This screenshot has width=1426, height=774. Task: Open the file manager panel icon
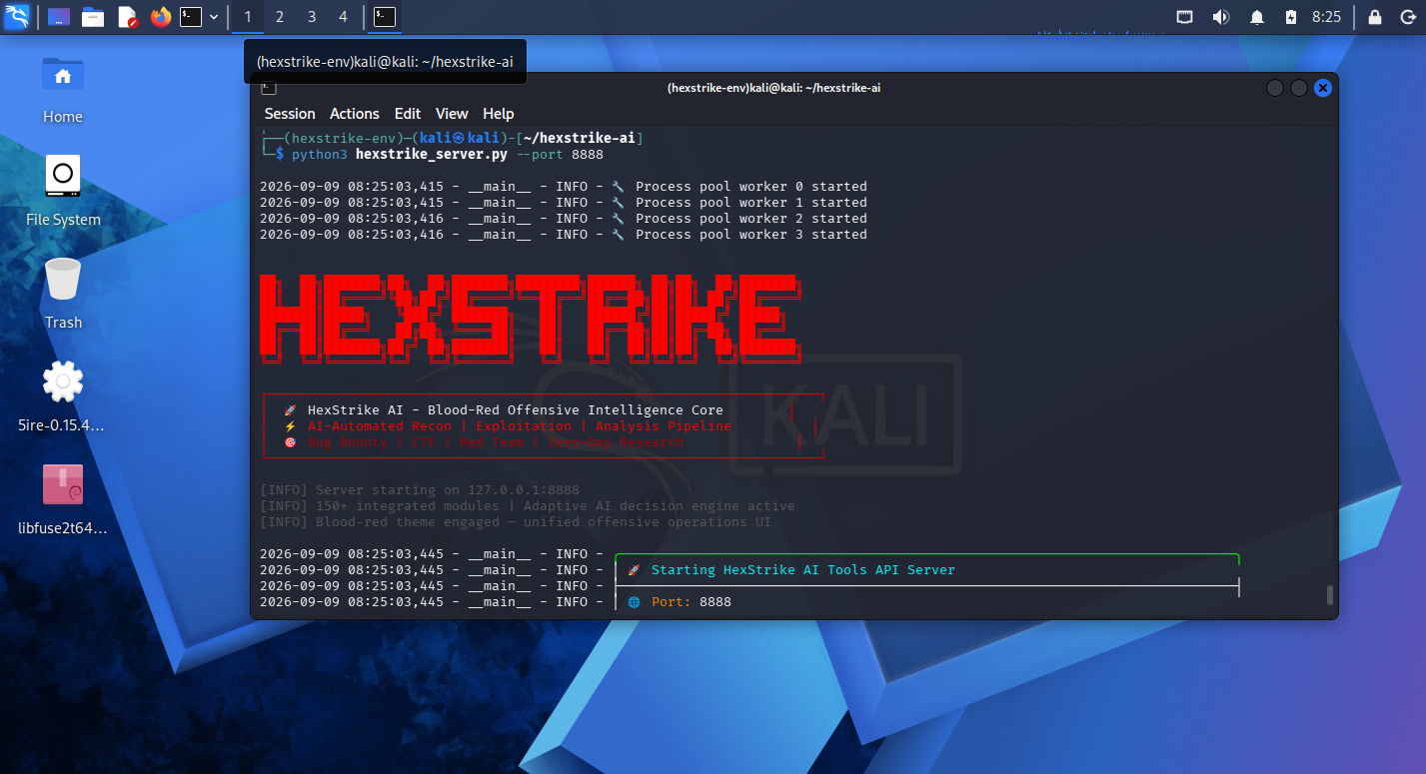(x=93, y=16)
